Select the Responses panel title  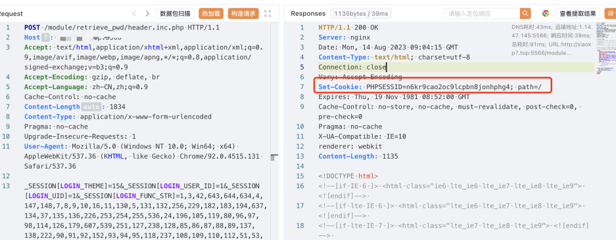pyautogui.click(x=308, y=14)
